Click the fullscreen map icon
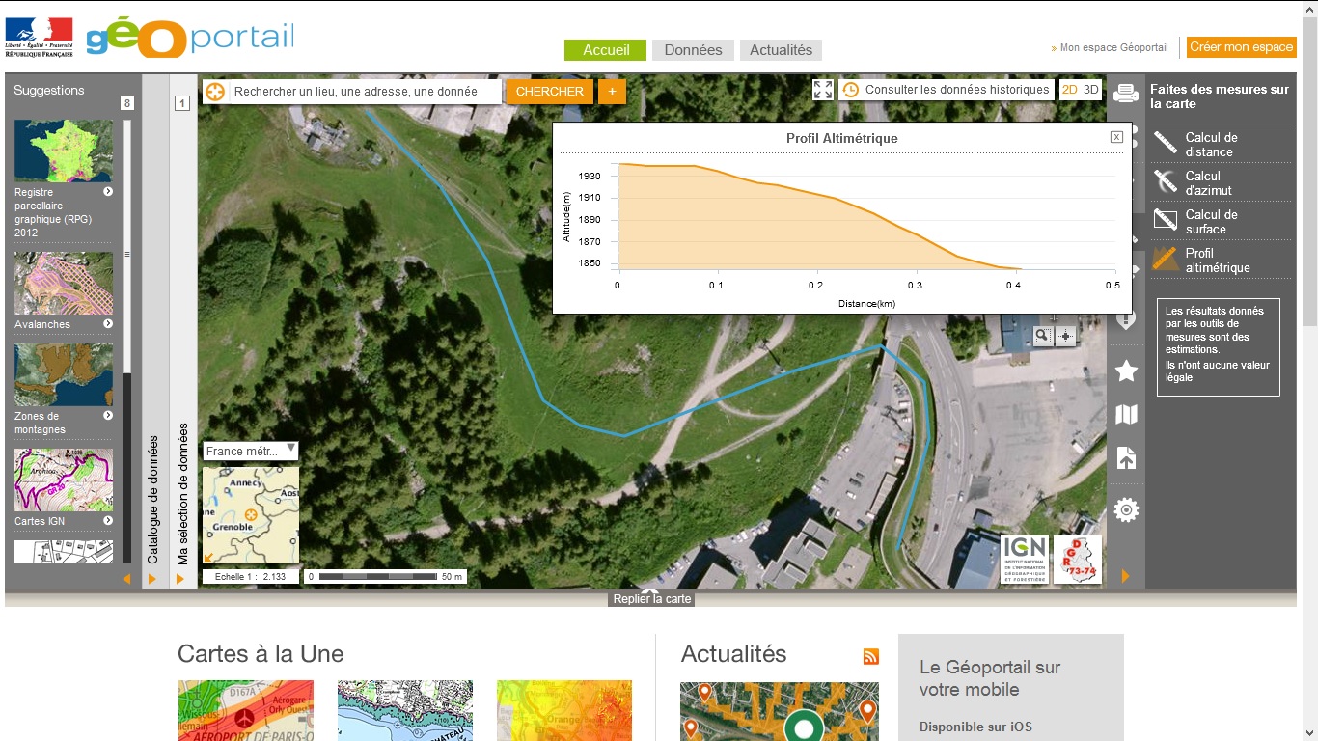Viewport: 1318px width, 741px height. click(x=823, y=90)
